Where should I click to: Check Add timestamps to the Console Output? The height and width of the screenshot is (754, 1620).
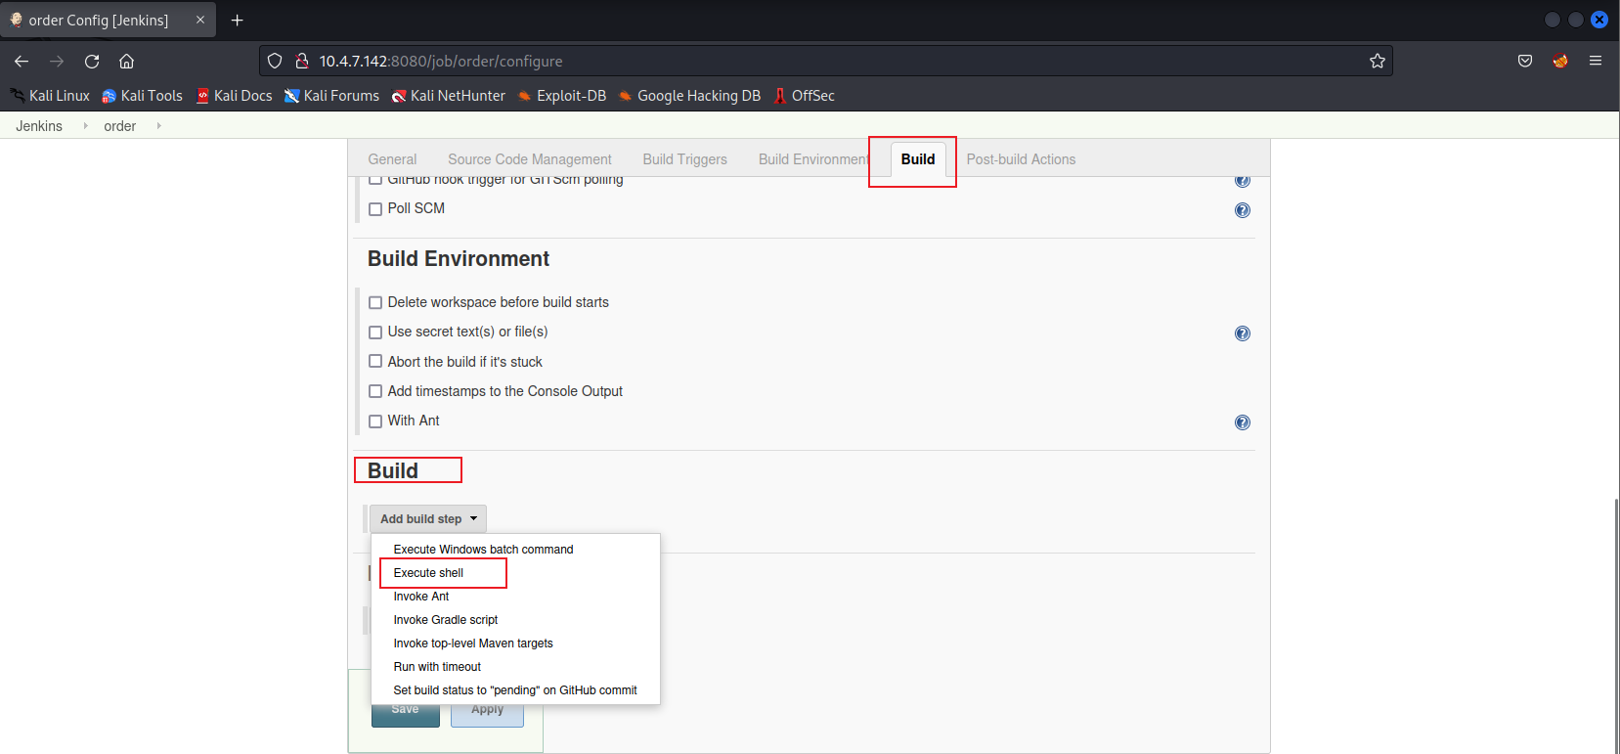tap(375, 391)
